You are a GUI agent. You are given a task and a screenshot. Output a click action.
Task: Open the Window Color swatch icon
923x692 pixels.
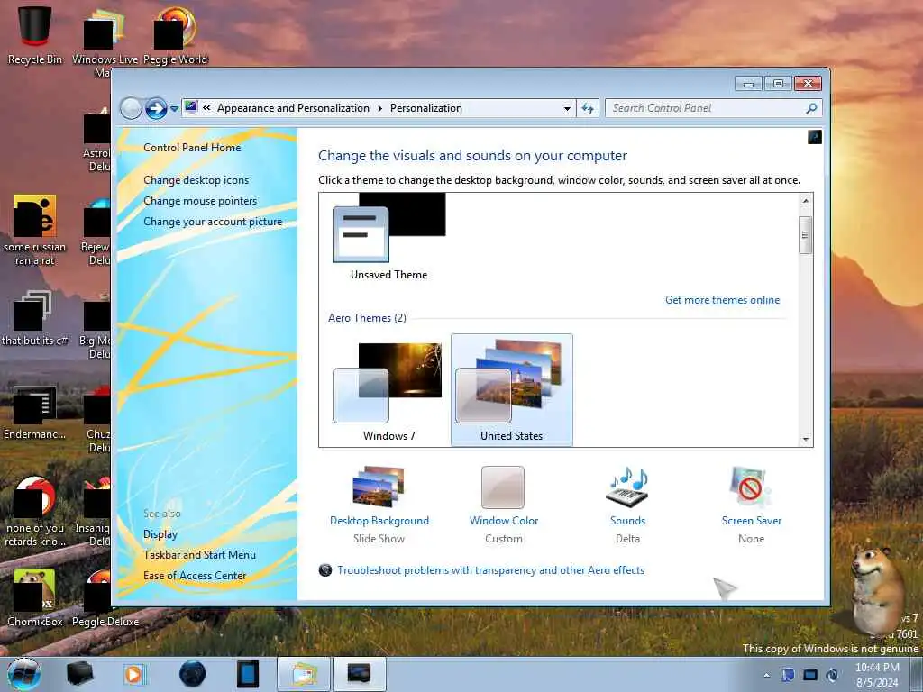pyautogui.click(x=503, y=487)
